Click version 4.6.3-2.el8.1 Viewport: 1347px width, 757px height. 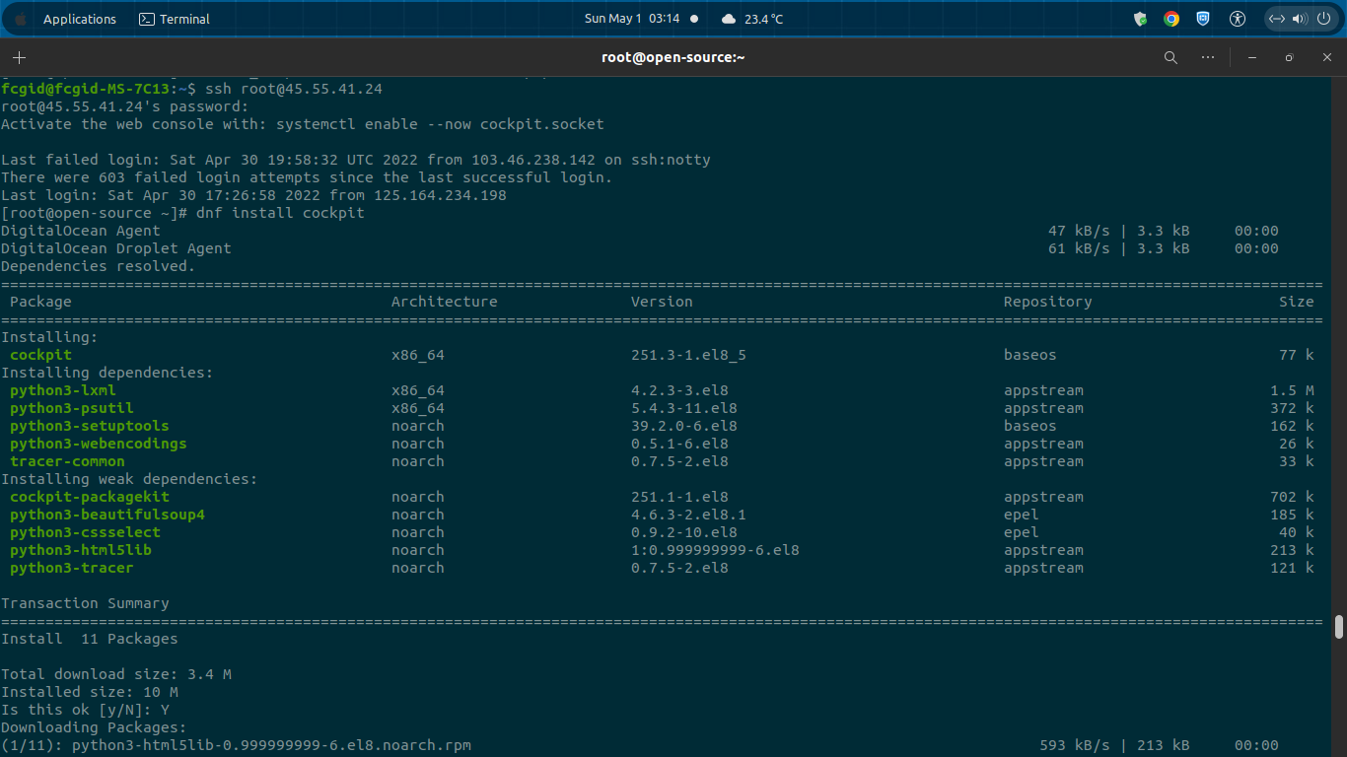[x=688, y=515]
